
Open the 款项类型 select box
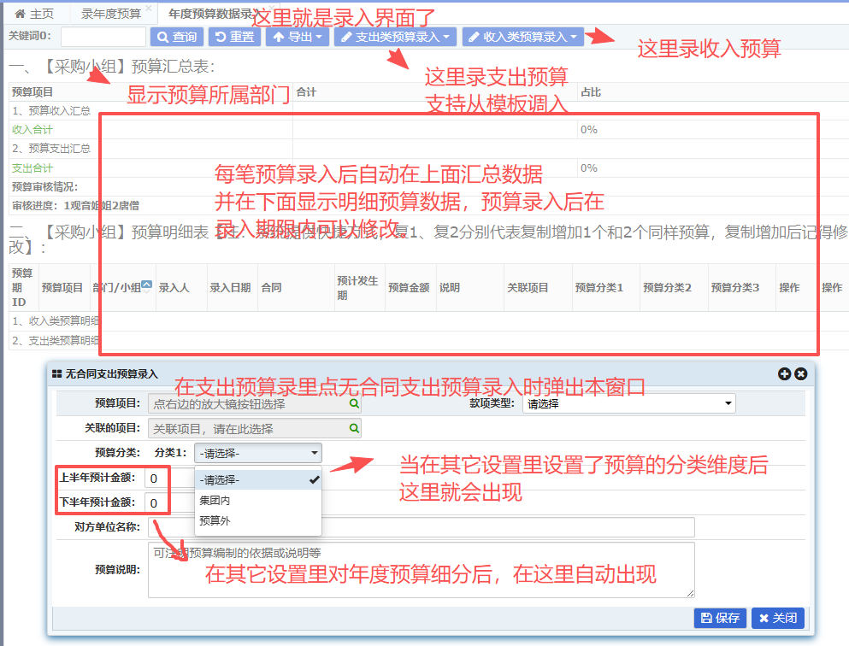point(628,403)
